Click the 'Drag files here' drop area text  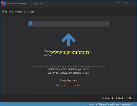coord(68,80)
